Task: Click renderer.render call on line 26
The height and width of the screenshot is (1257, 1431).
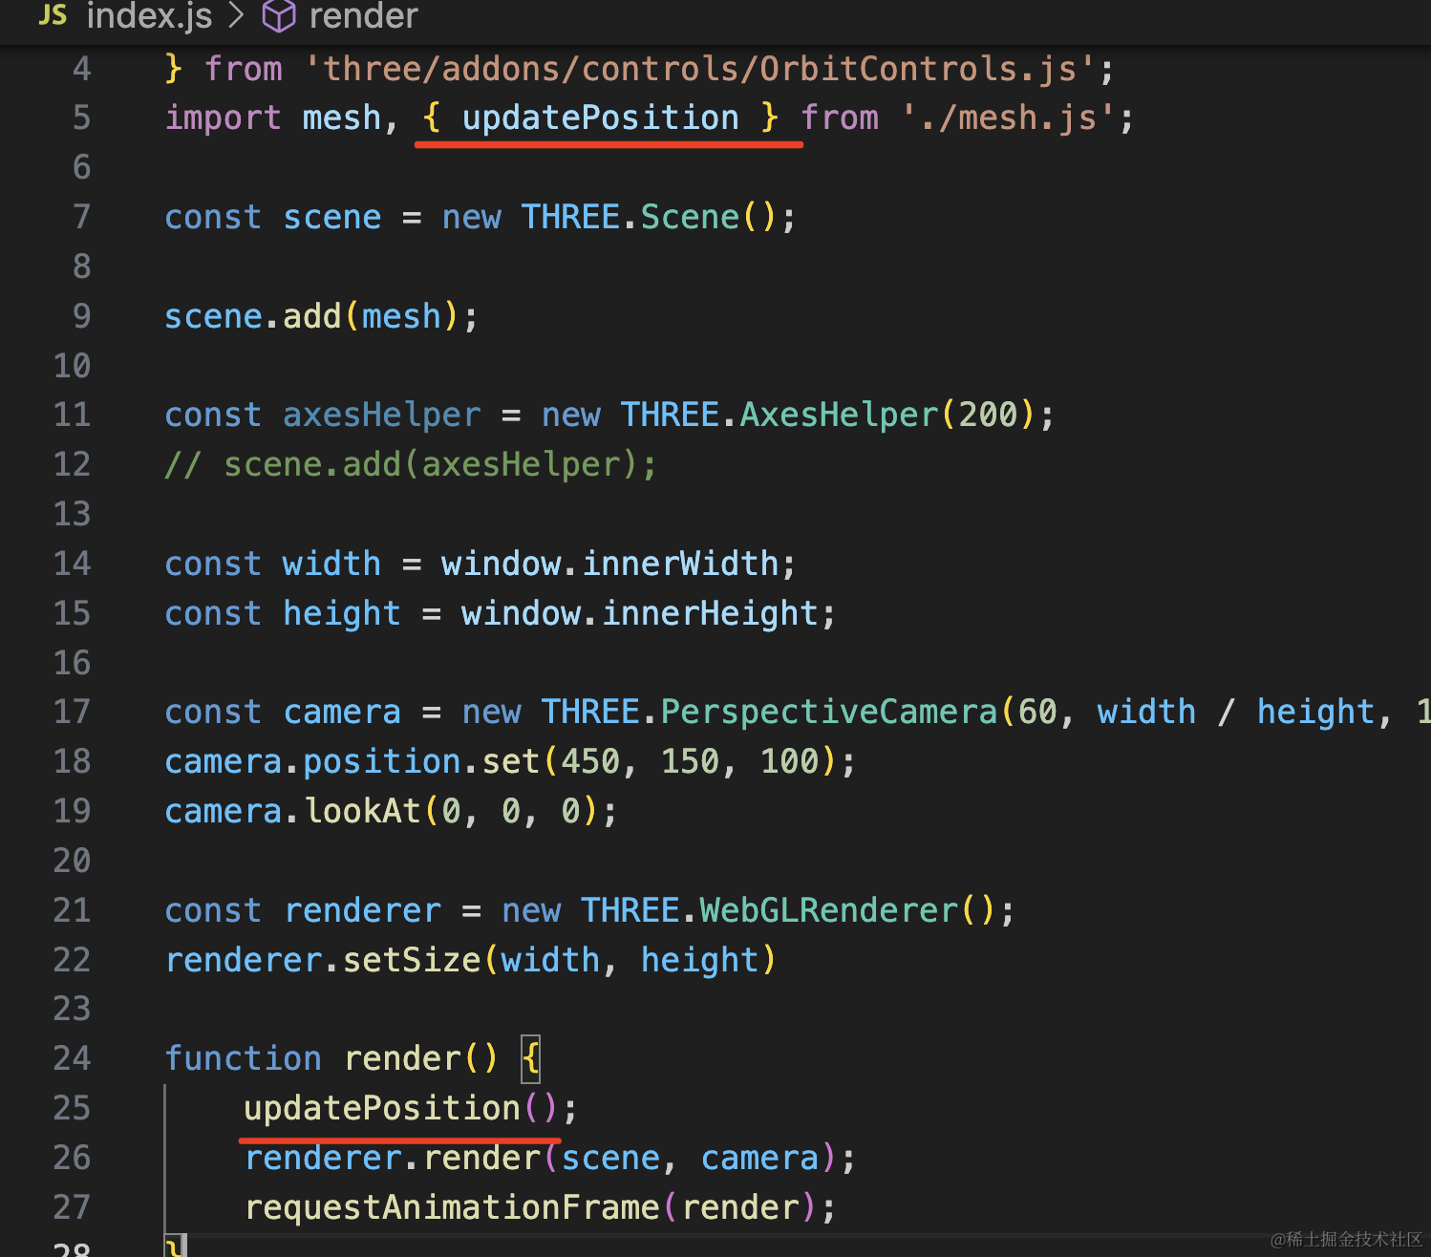Action: [x=549, y=1158]
